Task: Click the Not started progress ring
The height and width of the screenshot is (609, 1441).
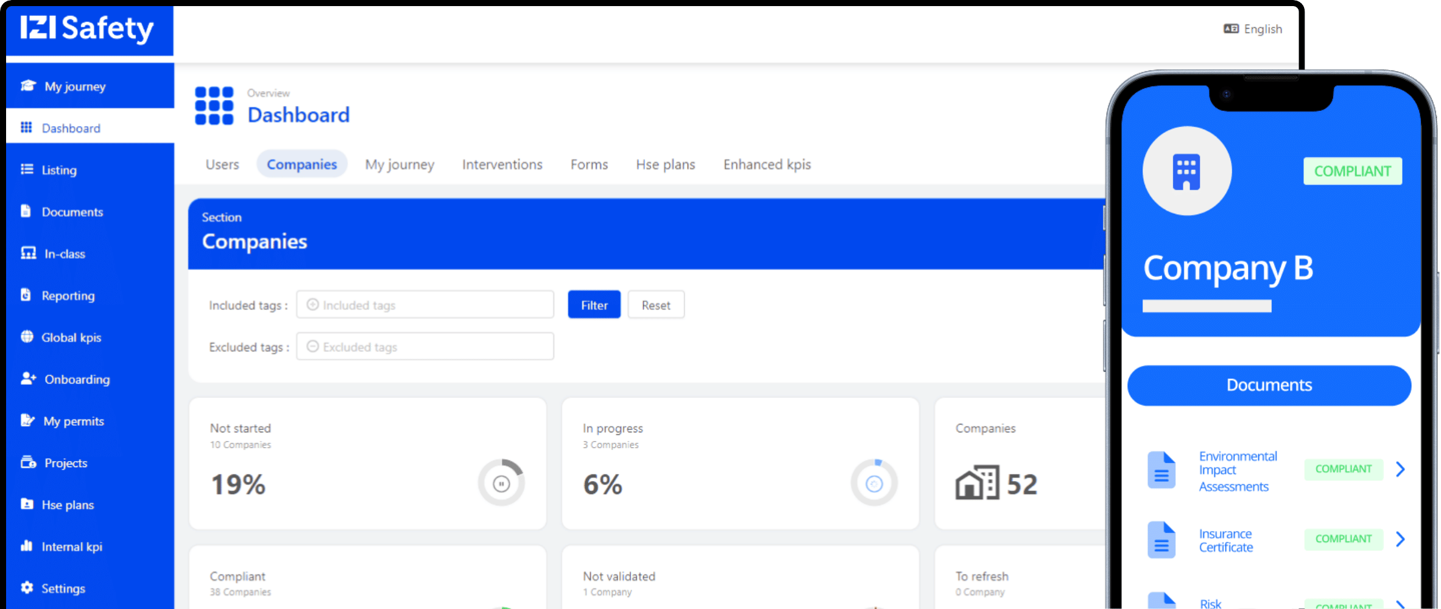Action: (501, 484)
